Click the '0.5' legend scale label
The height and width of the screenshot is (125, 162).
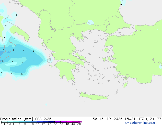click(x=9, y=124)
